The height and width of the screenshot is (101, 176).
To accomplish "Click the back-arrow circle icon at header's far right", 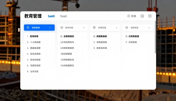I will click(x=150, y=16).
